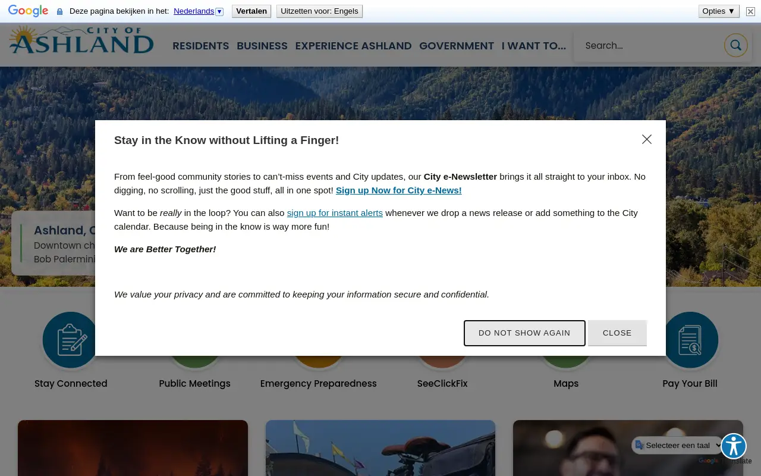This screenshot has width=761, height=476.
Task: Open the accessibility options widget
Action: point(734,446)
